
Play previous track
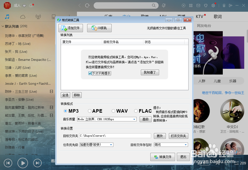[8, 163]
